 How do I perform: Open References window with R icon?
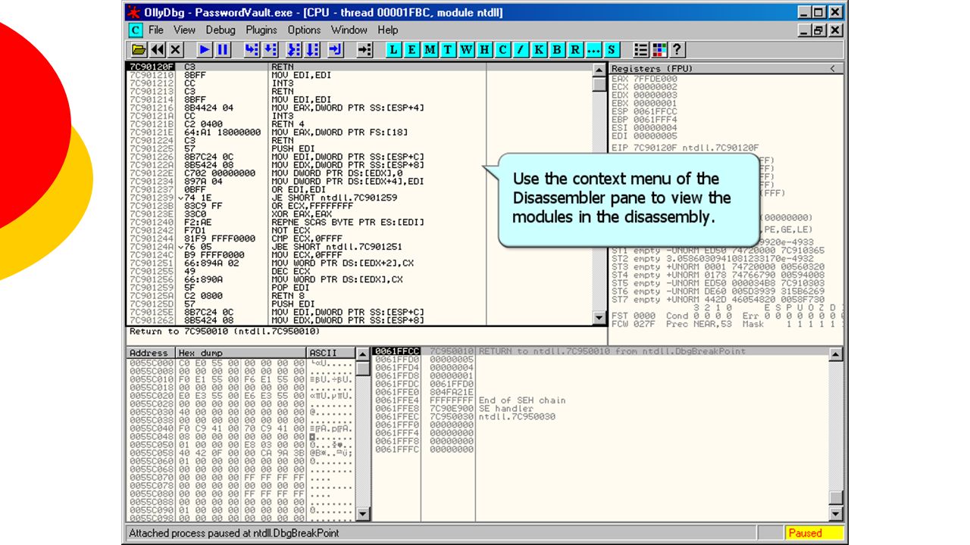click(x=576, y=50)
